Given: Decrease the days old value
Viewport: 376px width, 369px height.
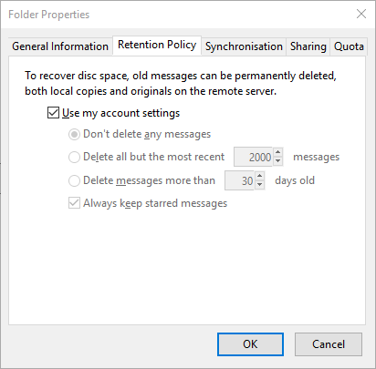Looking at the screenshot, I should (x=259, y=185).
